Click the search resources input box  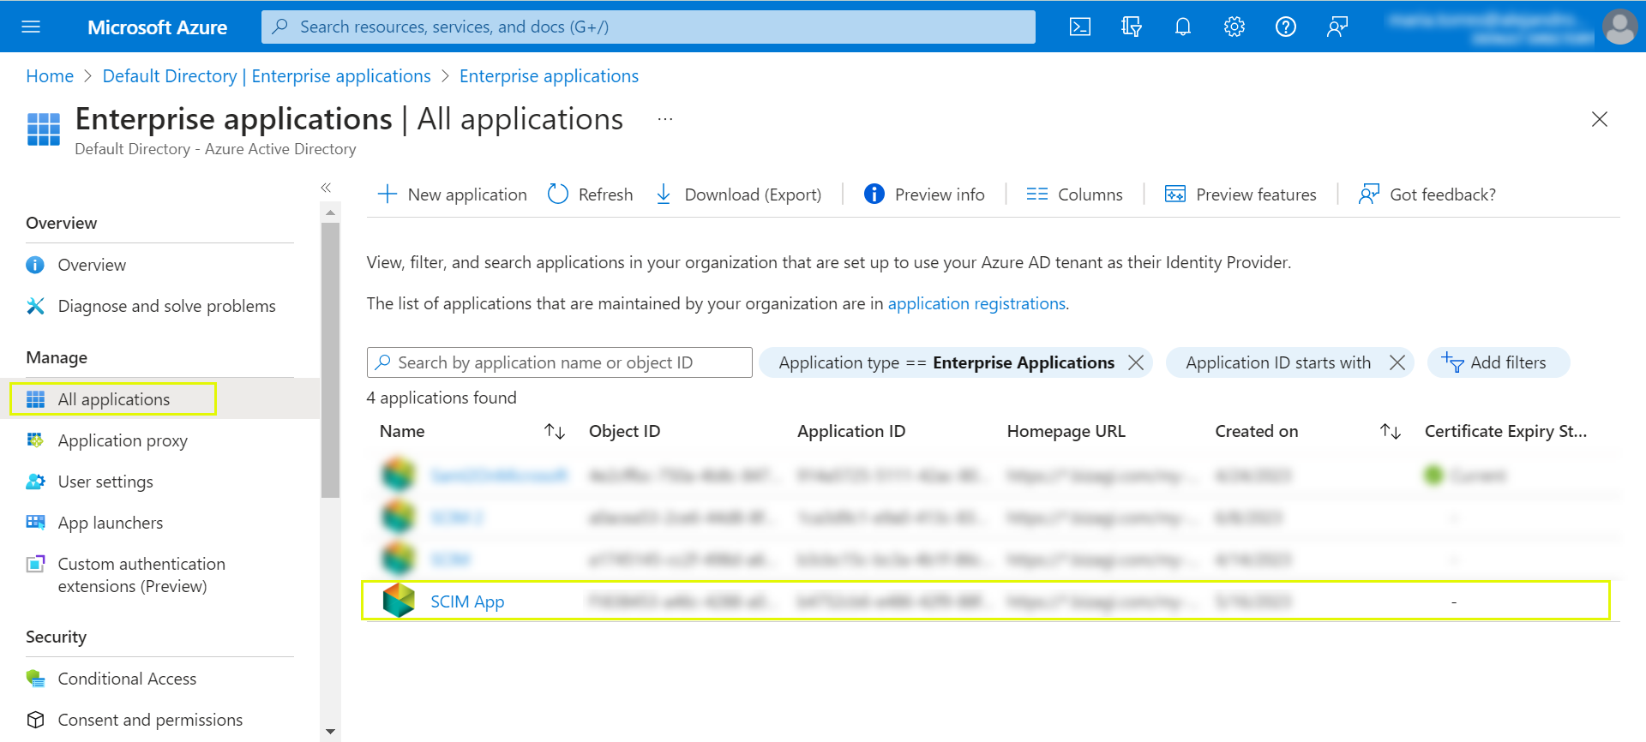pyautogui.click(x=648, y=27)
